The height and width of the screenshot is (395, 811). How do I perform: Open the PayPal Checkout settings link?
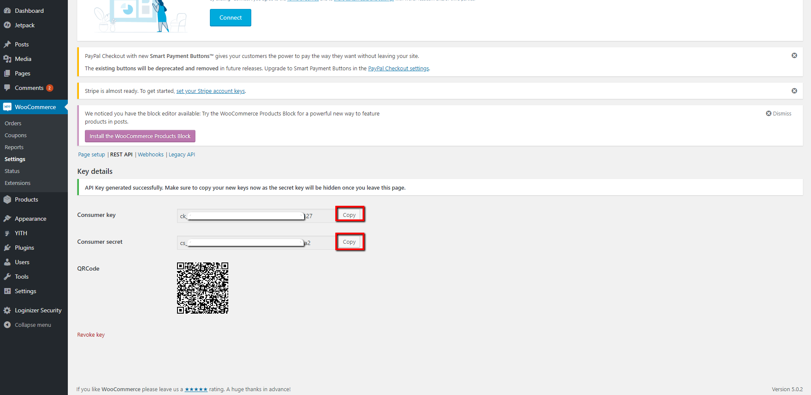(398, 68)
